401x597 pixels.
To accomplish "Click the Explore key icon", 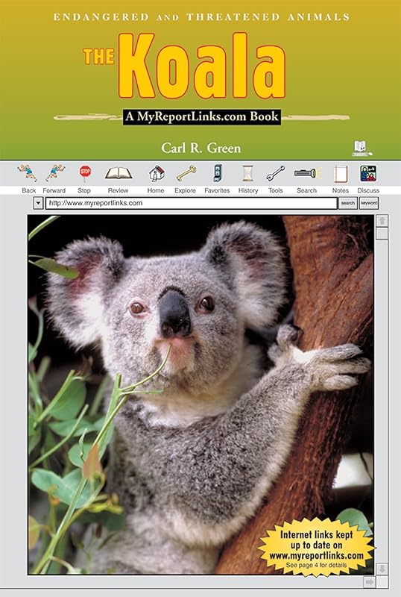I will pyautogui.click(x=186, y=174).
